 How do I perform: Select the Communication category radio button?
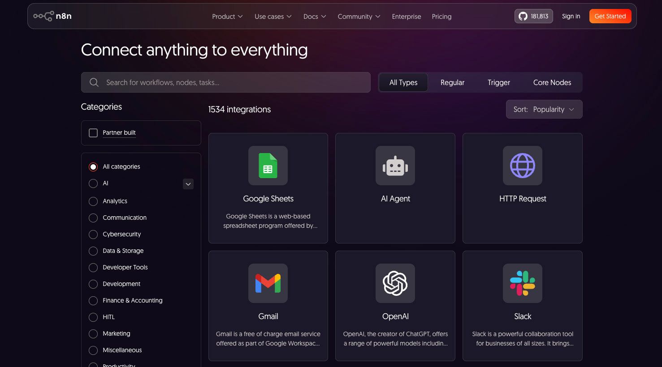[x=93, y=218]
